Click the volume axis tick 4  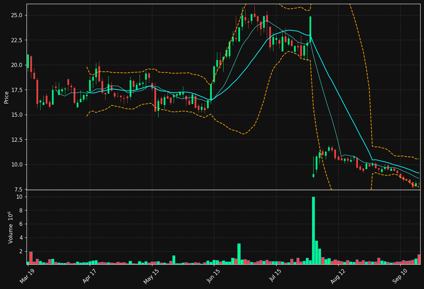(x=21, y=238)
